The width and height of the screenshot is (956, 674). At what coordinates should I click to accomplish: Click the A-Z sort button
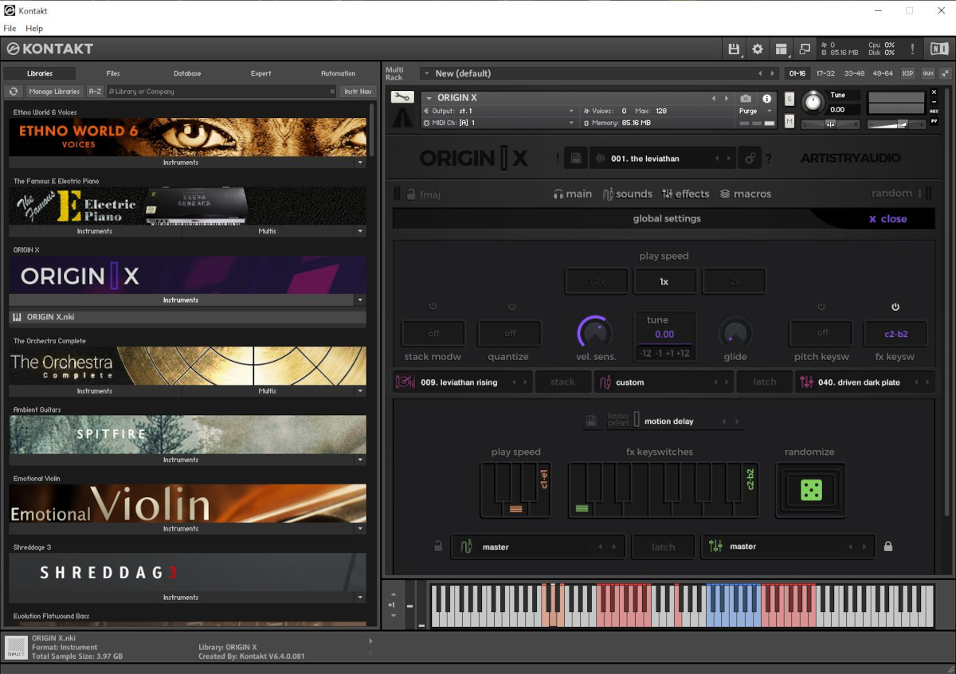[95, 92]
